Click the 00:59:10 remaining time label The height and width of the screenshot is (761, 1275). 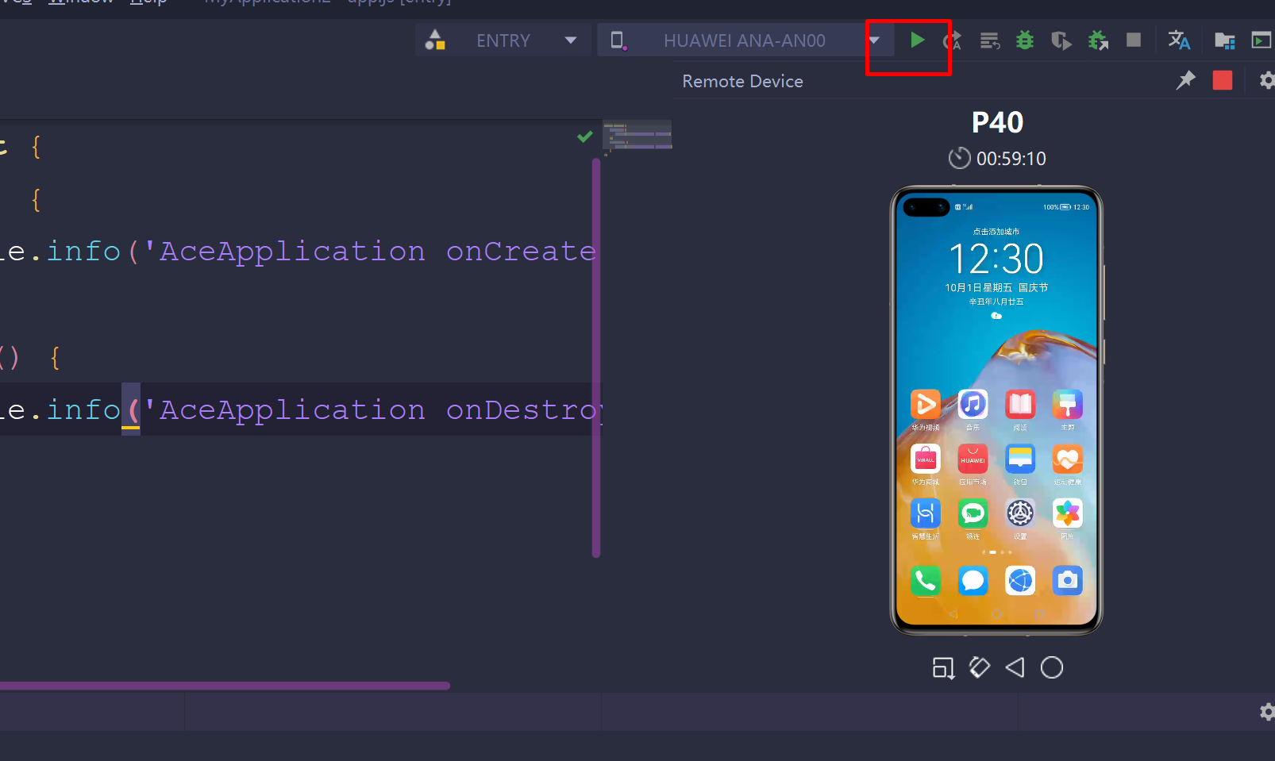1011,159
